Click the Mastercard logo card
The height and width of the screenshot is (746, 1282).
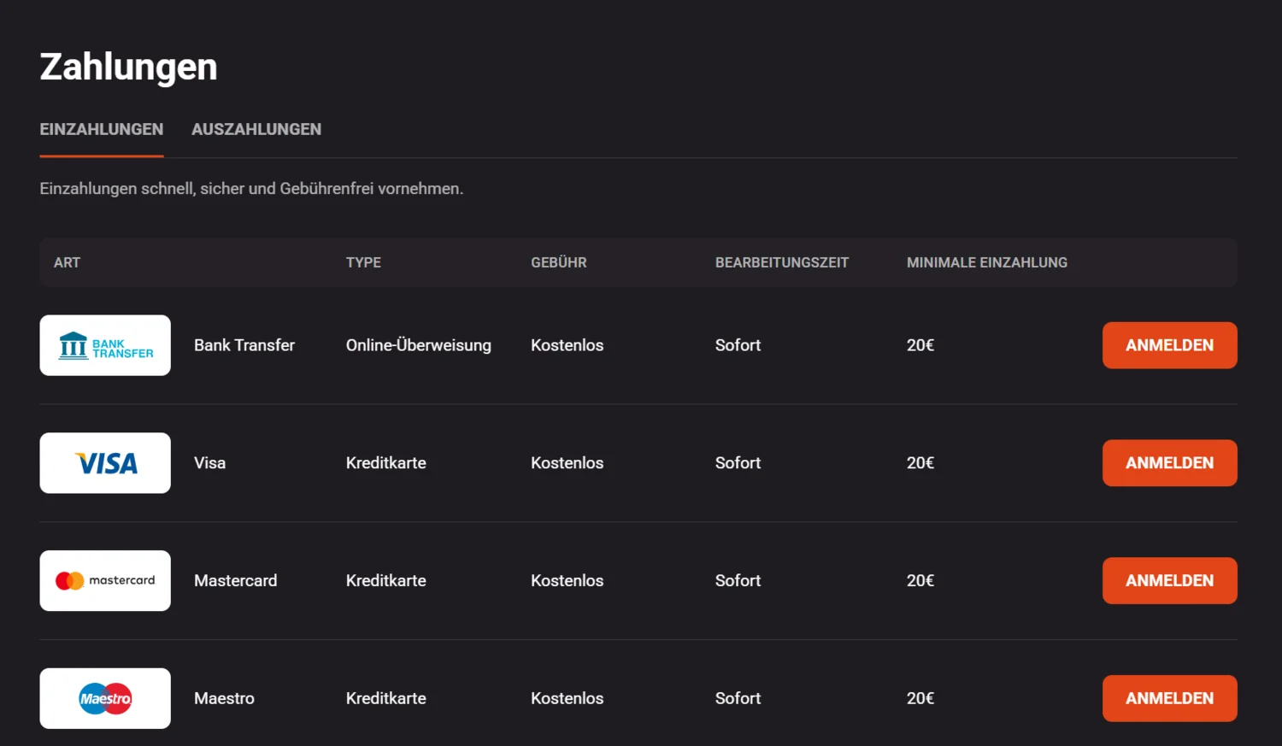(105, 581)
